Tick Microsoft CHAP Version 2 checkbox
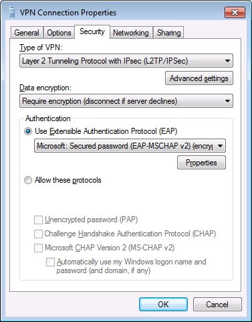The height and width of the screenshot is (322, 252). click(x=38, y=248)
